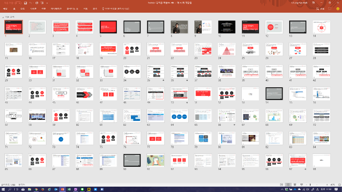Toggle the AutoSave switch
The width and height of the screenshot is (342, 192).
coord(19,3)
